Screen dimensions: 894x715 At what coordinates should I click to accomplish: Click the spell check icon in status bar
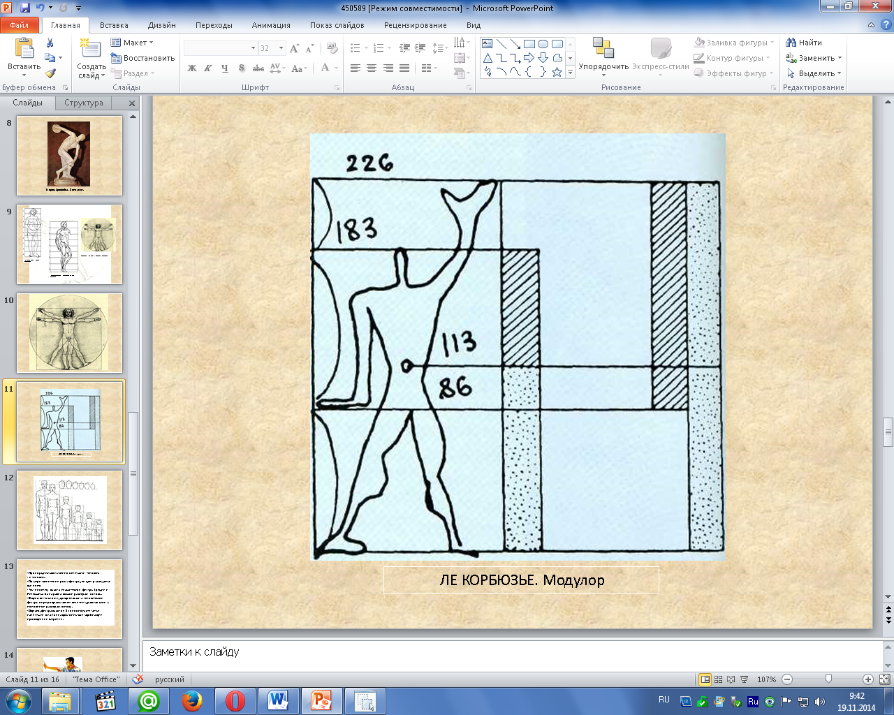click(138, 679)
